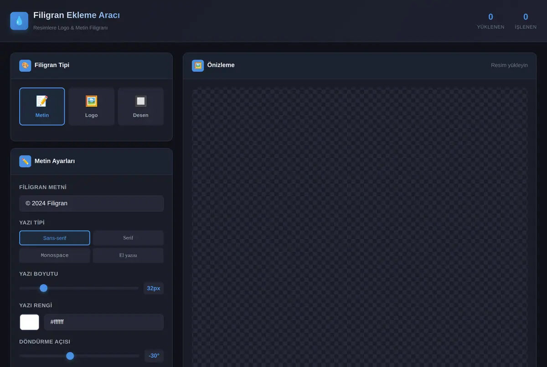Click the palette icon beside Filigran Tipi
Screen dimensions: 547x367
[25, 66]
